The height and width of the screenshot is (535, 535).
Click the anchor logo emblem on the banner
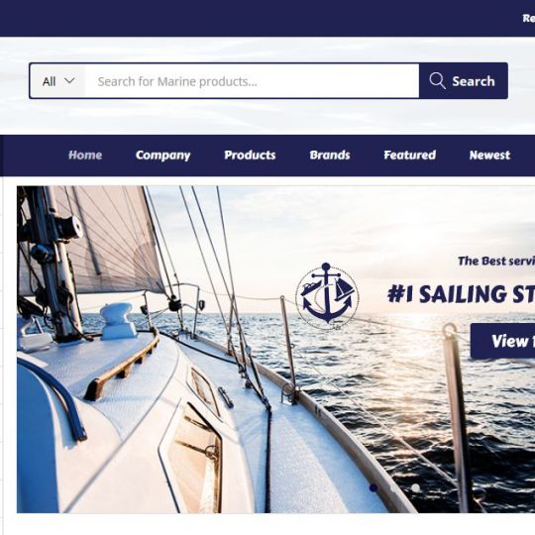pyautogui.click(x=327, y=296)
